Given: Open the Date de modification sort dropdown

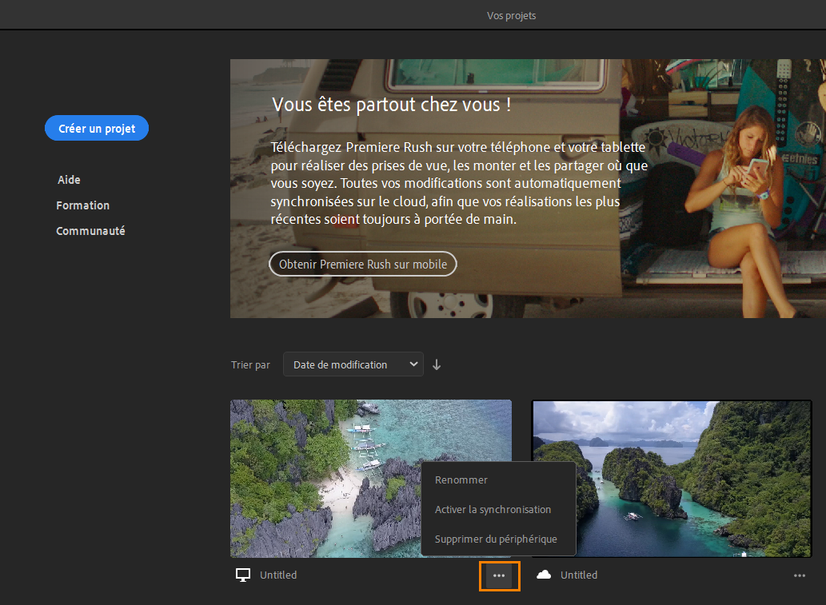Looking at the screenshot, I should [x=353, y=364].
